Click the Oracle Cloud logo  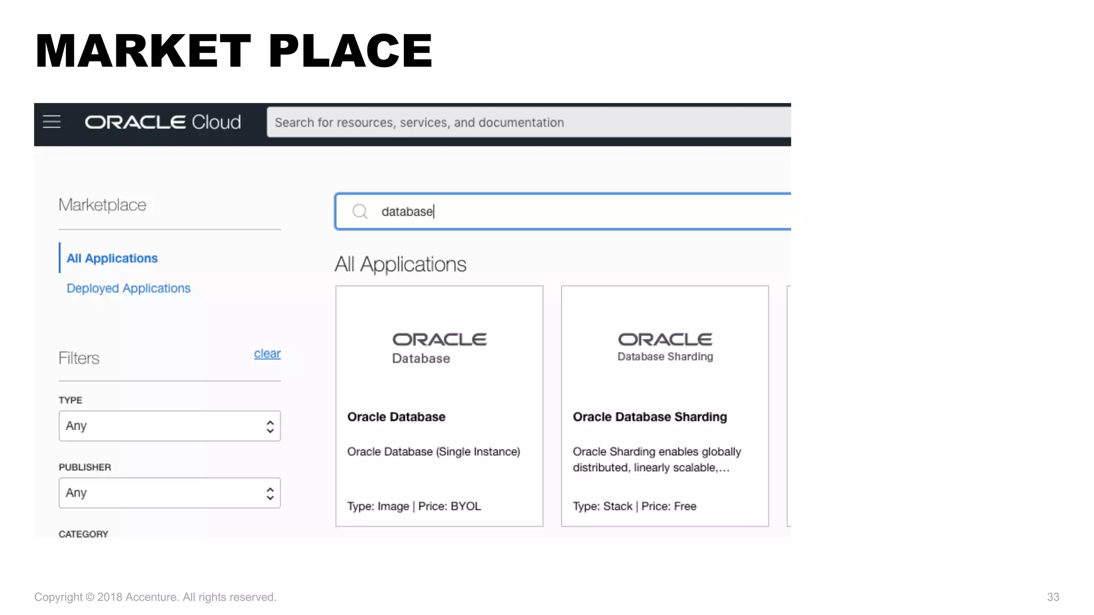(x=163, y=122)
